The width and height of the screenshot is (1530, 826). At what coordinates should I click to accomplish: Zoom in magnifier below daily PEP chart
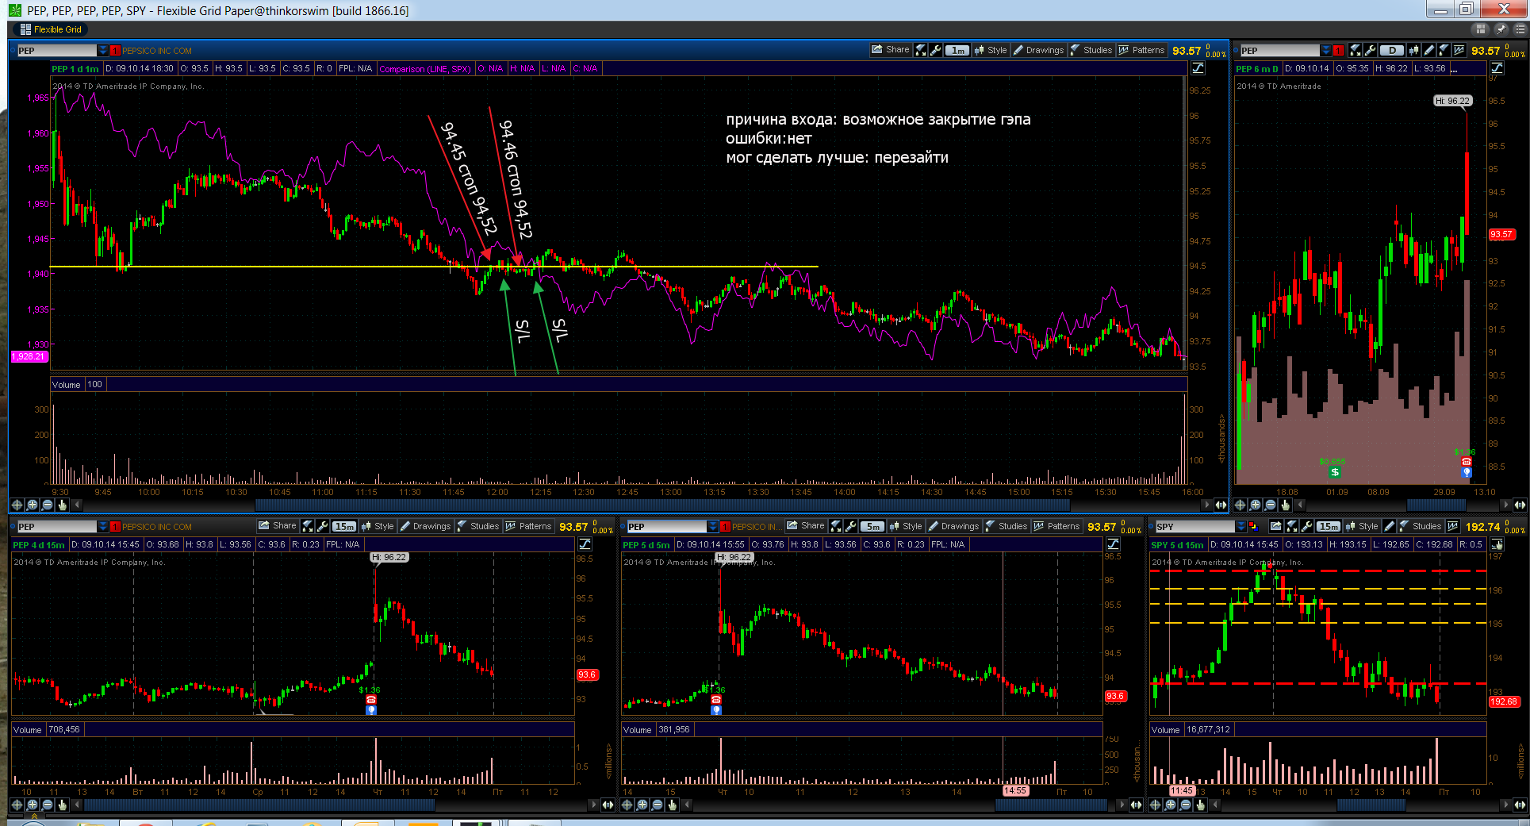pos(1256,505)
